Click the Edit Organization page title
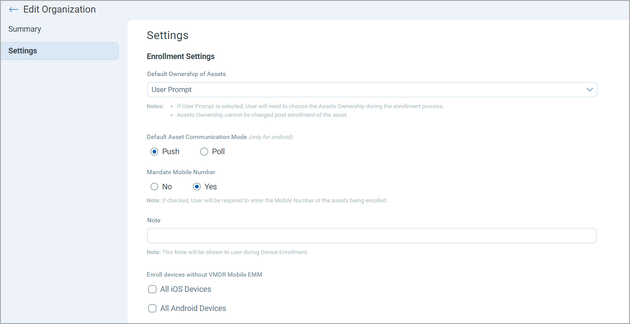This screenshot has width=630, height=324. click(59, 10)
